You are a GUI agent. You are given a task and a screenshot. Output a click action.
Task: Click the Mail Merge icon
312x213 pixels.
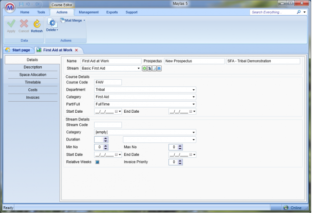tap(62, 21)
